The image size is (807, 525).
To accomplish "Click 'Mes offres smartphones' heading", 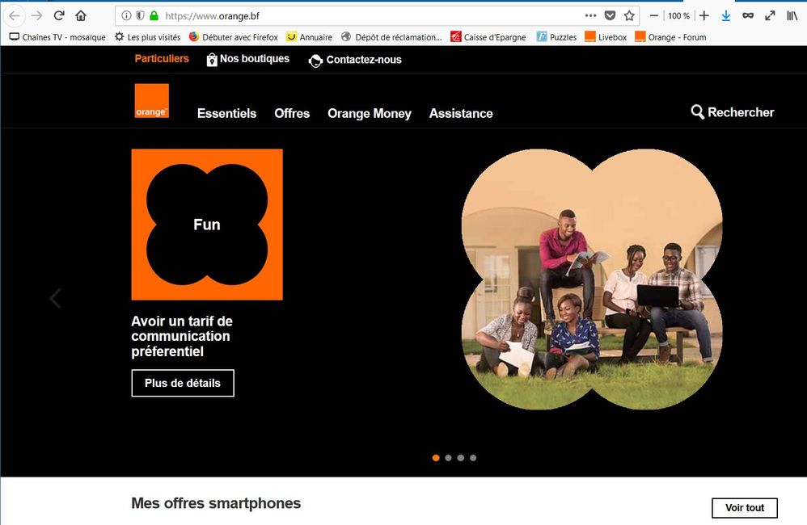I will pyautogui.click(x=216, y=503).
